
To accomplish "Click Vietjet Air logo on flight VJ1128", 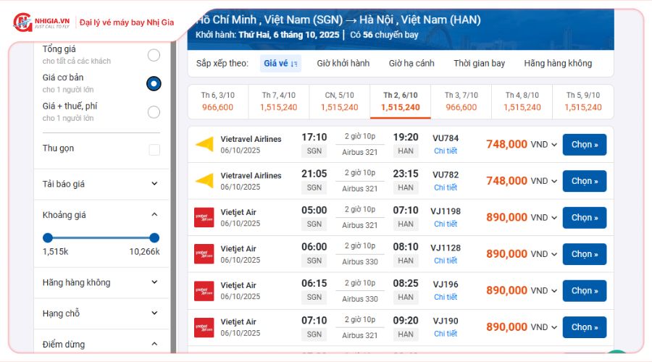I will (204, 254).
